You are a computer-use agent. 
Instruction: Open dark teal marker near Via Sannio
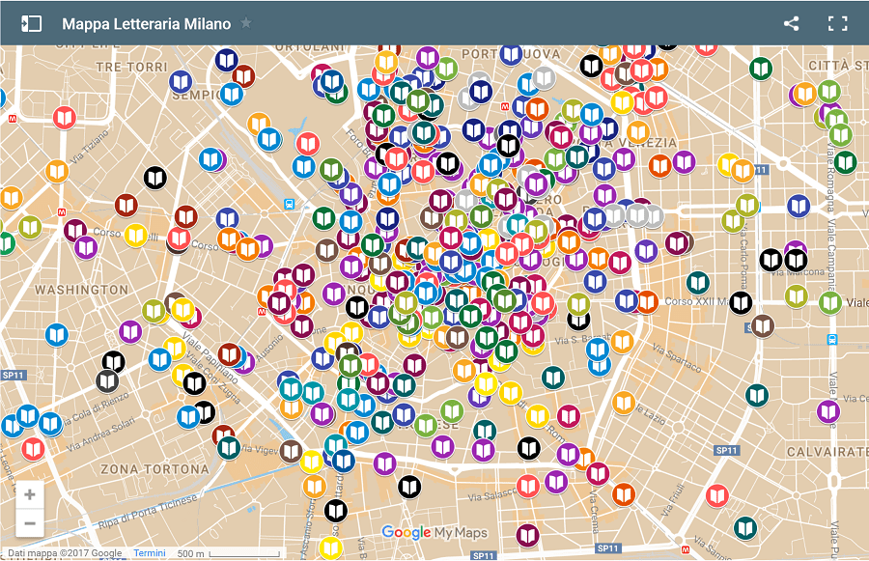point(745,528)
